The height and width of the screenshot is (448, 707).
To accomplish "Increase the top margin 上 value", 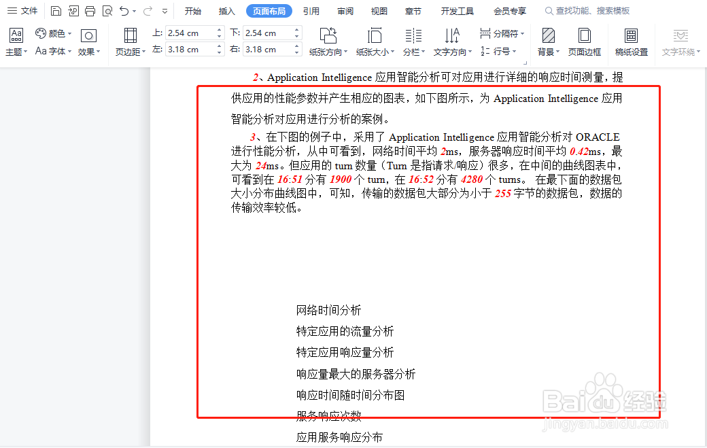I will (x=219, y=30).
